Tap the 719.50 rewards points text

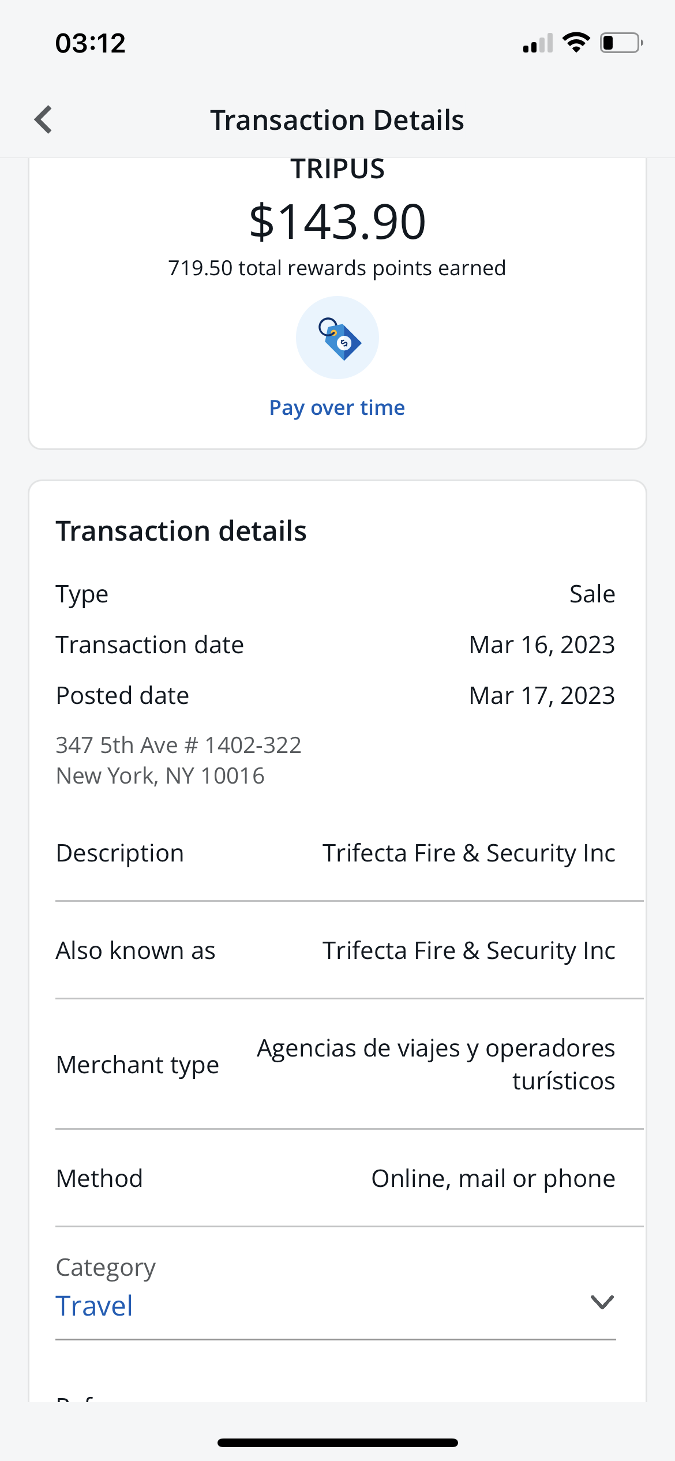[337, 268]
